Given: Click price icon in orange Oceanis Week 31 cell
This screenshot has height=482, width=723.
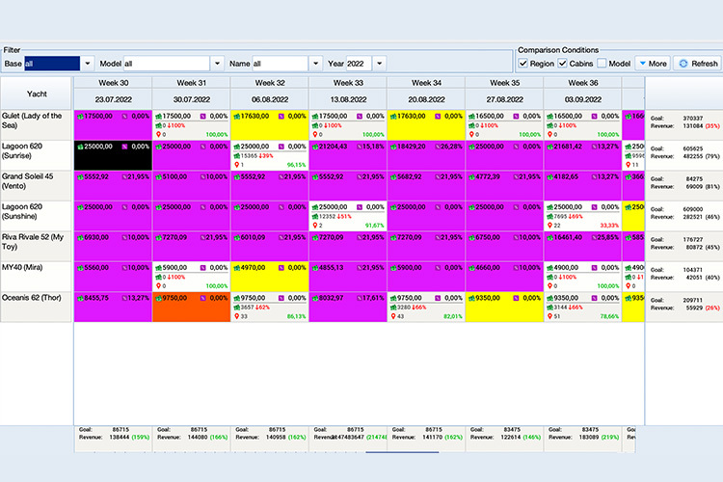Looking at the screenshot, I should pyautogui.click(x=159, y=298).
